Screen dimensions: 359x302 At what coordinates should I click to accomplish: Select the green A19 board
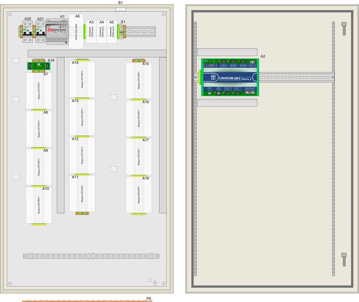click(38, 66)
